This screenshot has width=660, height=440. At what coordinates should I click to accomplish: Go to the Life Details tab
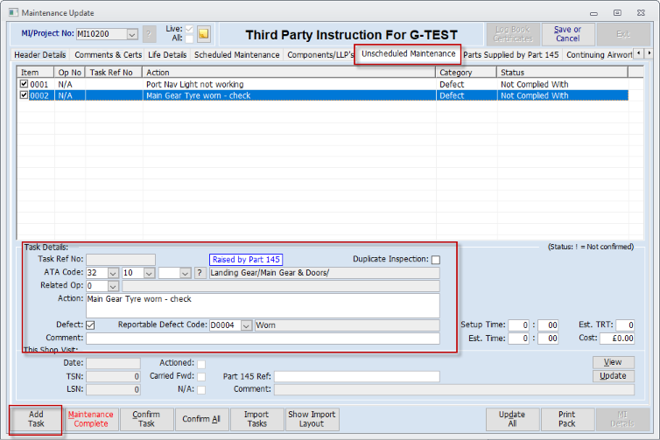tap(167, 55)
